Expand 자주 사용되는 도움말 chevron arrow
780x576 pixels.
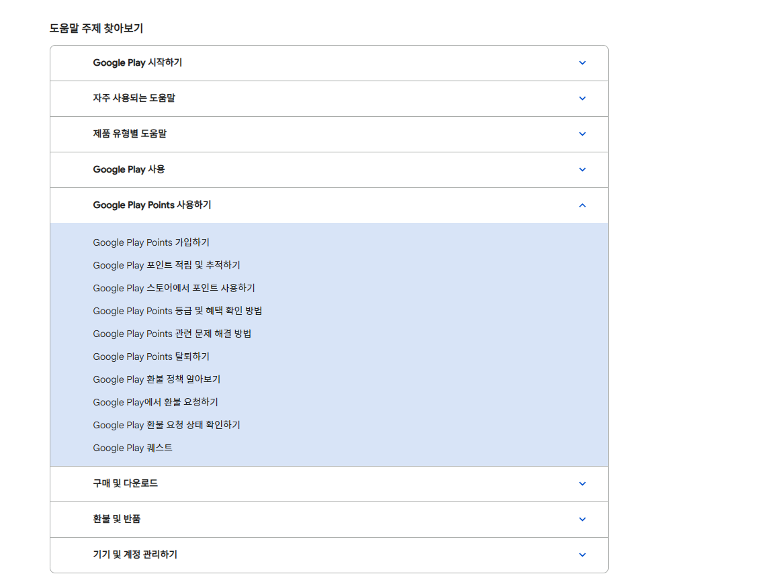(x=582, y=99)
